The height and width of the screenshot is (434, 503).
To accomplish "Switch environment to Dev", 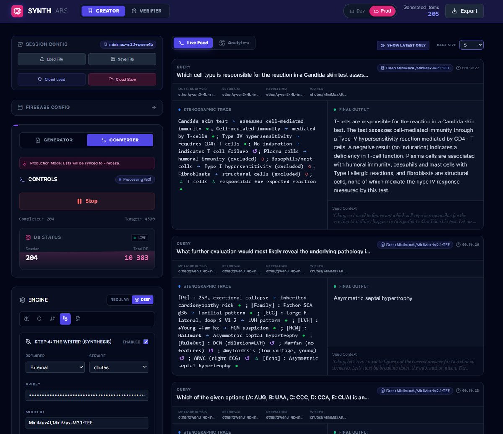I will 357,11.
